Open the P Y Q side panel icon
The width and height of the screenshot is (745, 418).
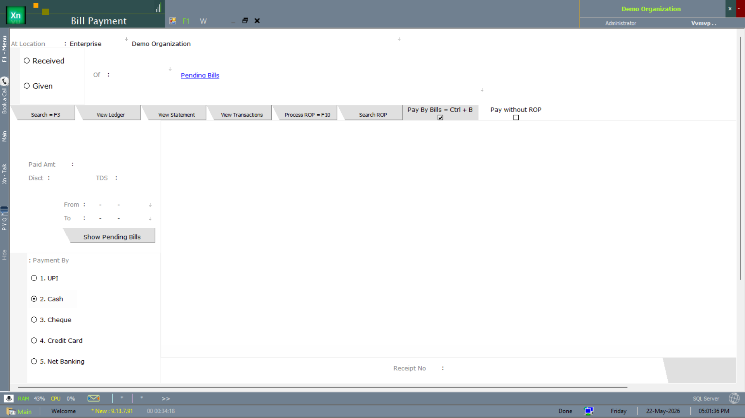[x=4, y=210]
